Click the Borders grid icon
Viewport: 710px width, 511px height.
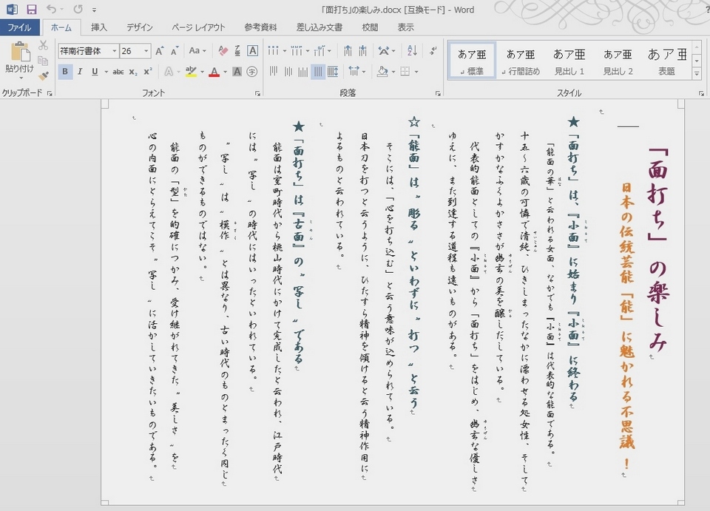tap(405, 72)
